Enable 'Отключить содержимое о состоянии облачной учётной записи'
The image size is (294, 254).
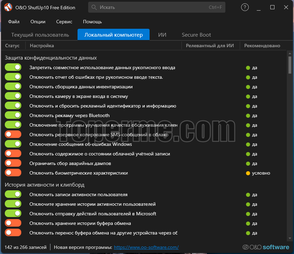tap(13, 153)
